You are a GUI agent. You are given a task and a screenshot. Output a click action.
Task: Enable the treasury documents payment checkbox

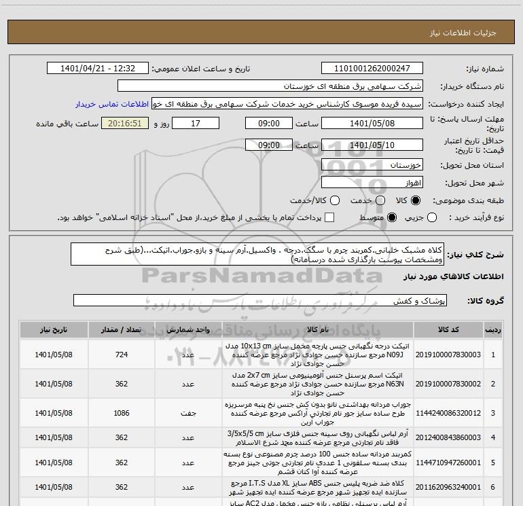(x=329, y=218)
